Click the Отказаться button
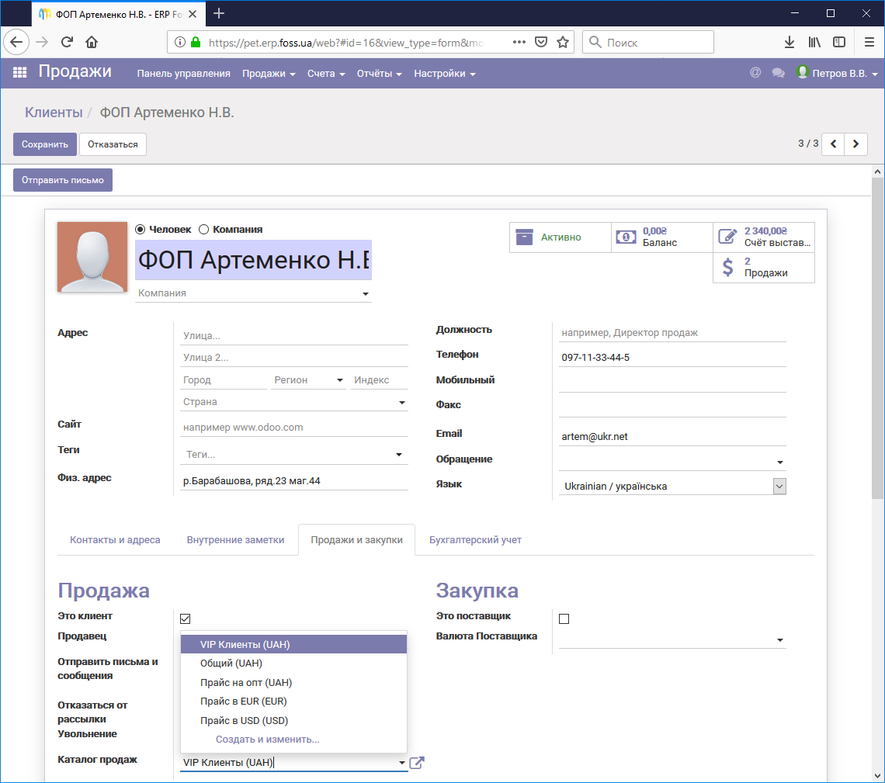Screen dimensions: 885x783 coord(113,144)
